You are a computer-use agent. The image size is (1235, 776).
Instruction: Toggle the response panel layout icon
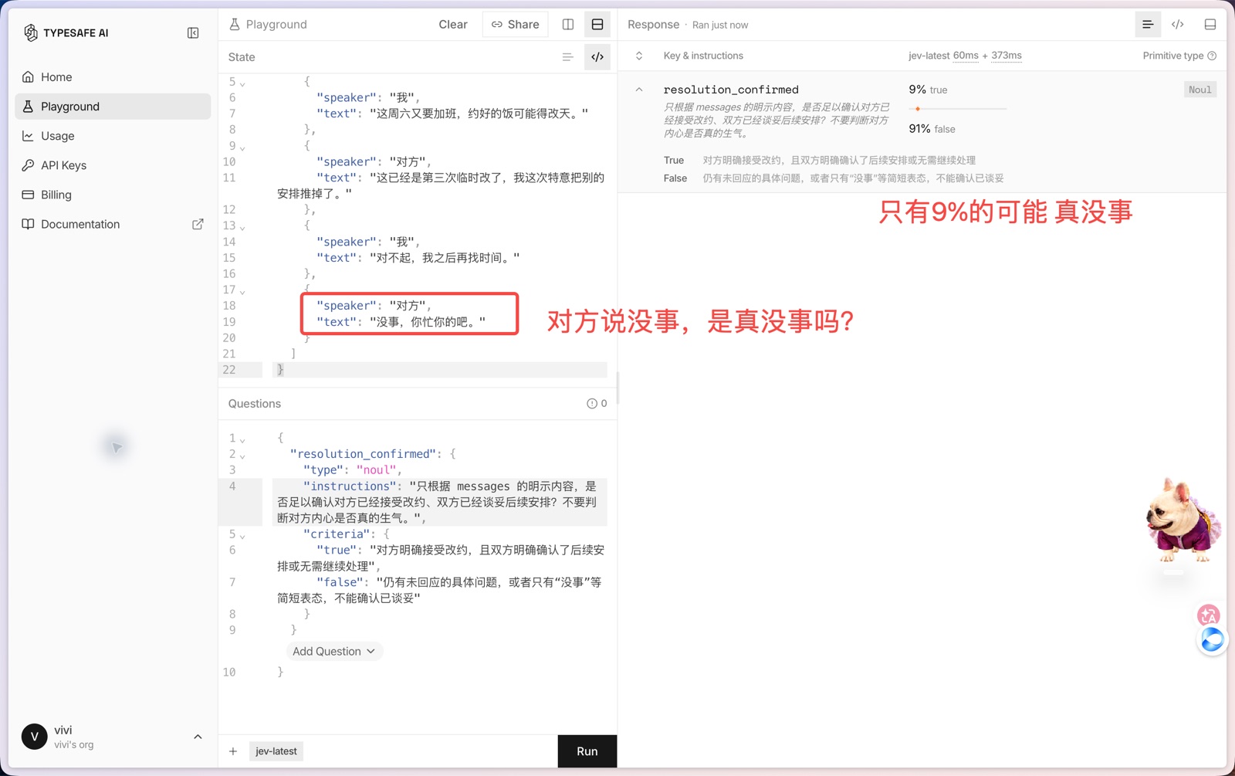point(1210,25)
